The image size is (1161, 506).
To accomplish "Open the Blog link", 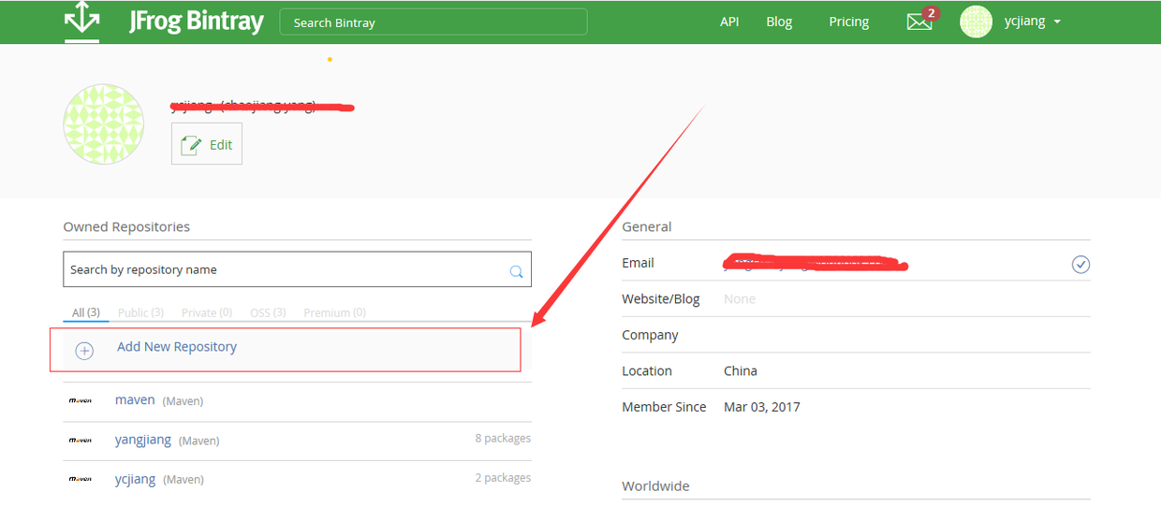I will click(x=779, y=22).
